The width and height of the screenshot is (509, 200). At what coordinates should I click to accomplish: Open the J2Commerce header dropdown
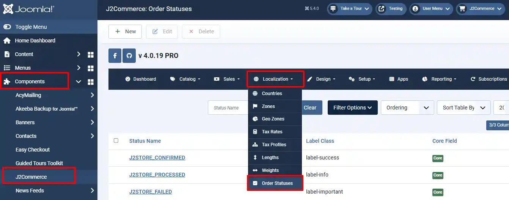pyautogui.click(x=481, y=9)
